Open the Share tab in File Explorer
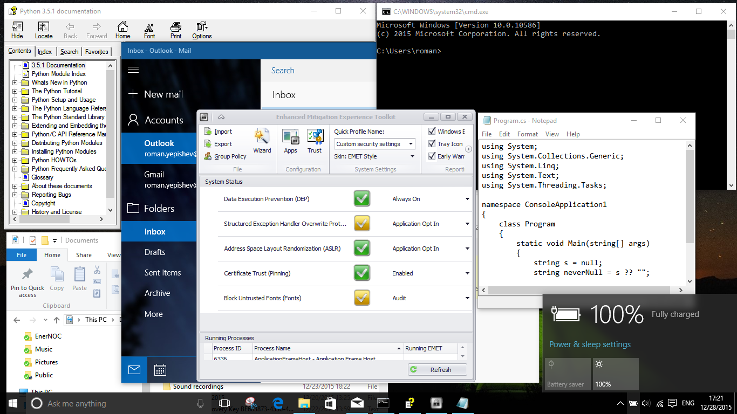The height and width of the screenshot is (414, 737). tap(84, 255)
